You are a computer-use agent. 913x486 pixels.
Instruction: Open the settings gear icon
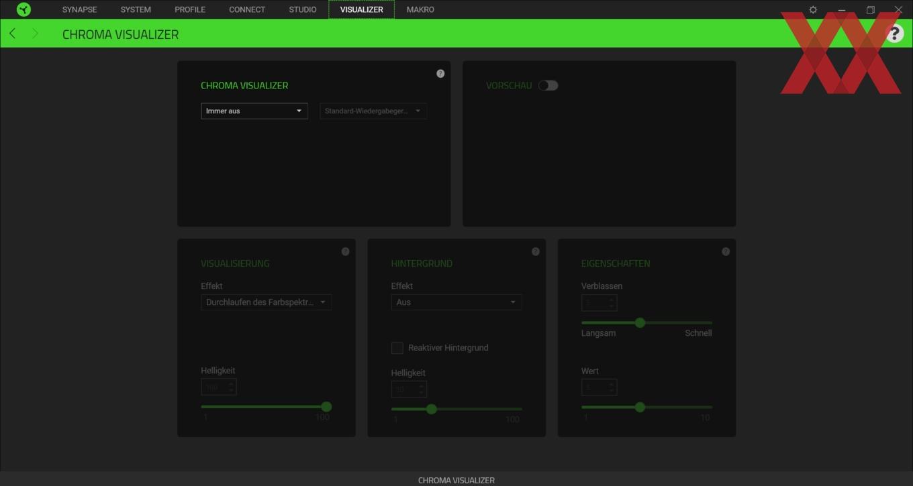[x=813, y=9]
